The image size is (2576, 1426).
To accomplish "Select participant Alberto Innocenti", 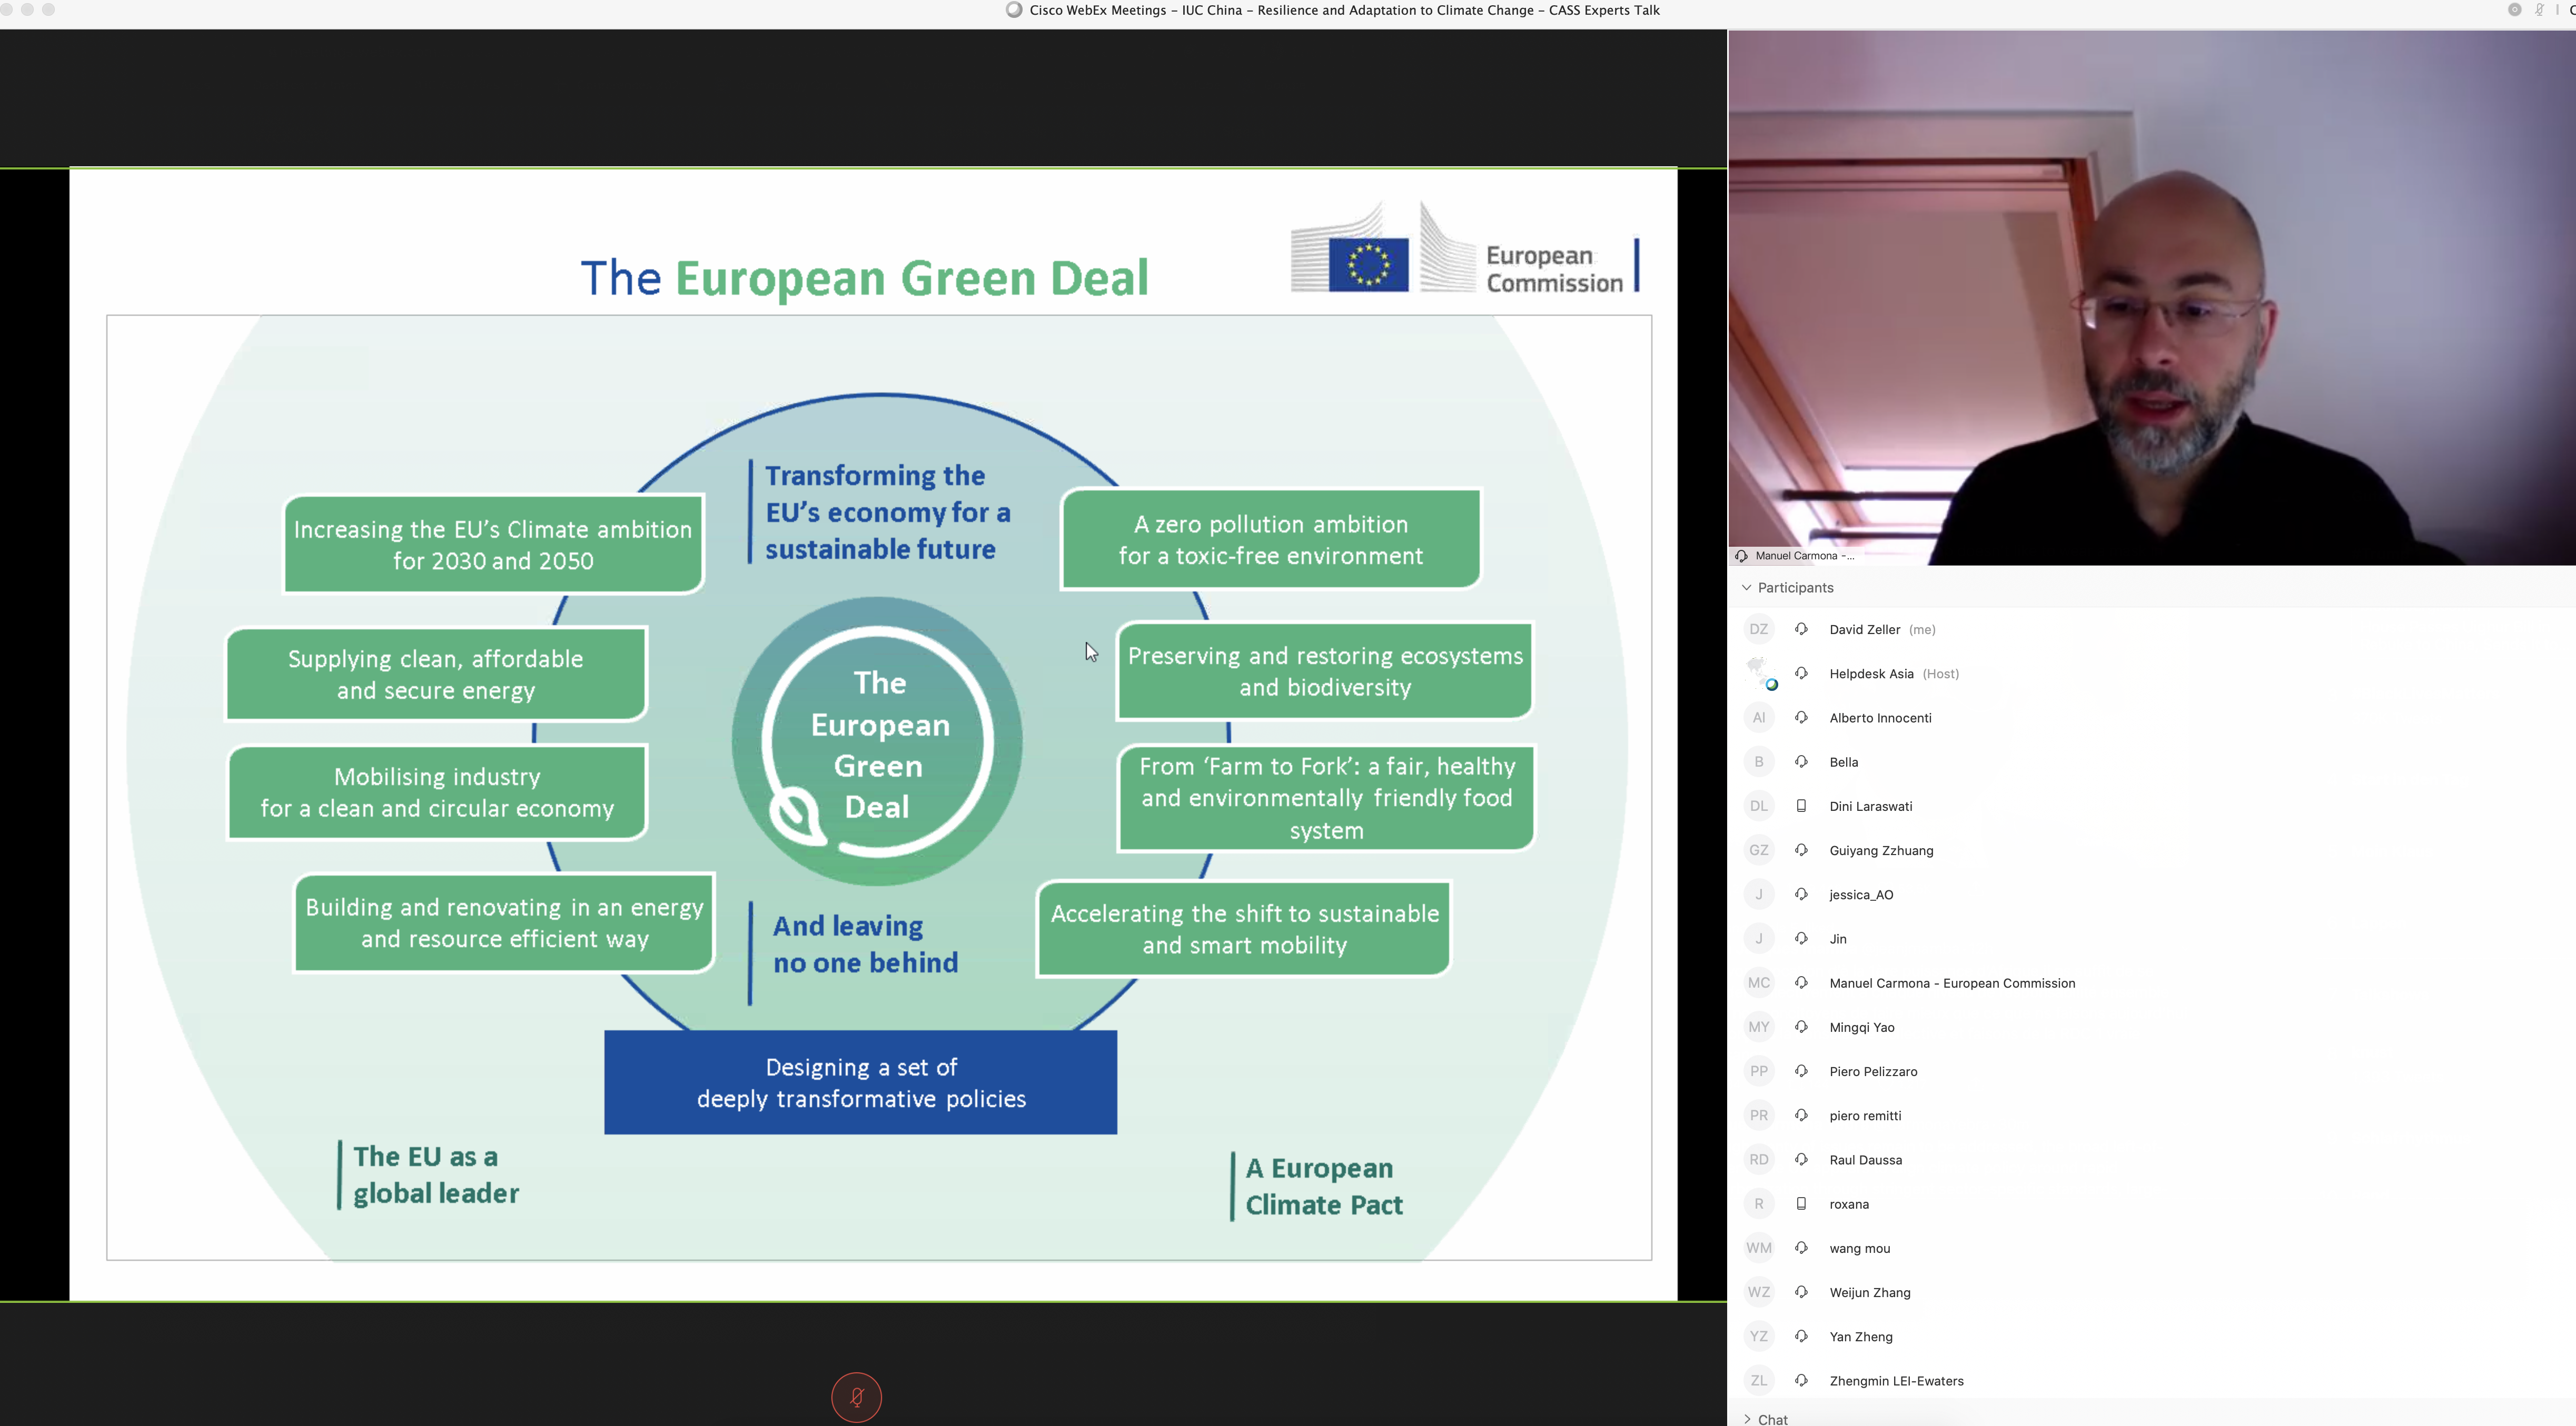I will coord(1880,718).
